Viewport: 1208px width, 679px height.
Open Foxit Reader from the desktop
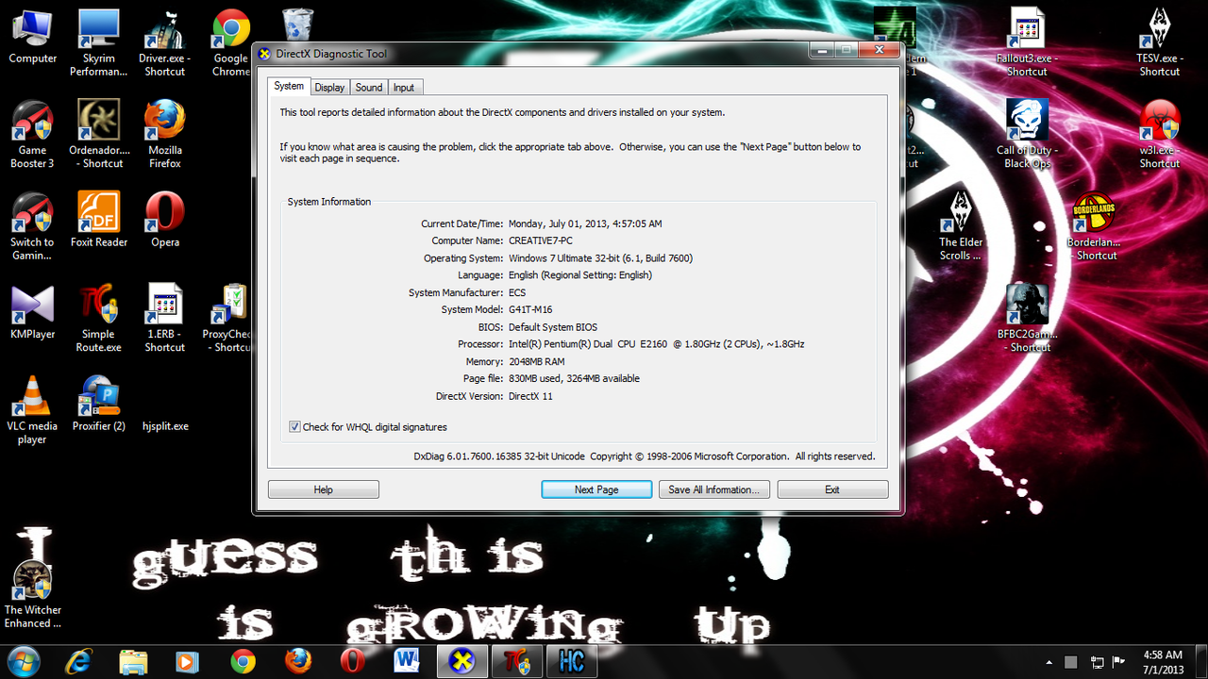click(x=99, y=220)
